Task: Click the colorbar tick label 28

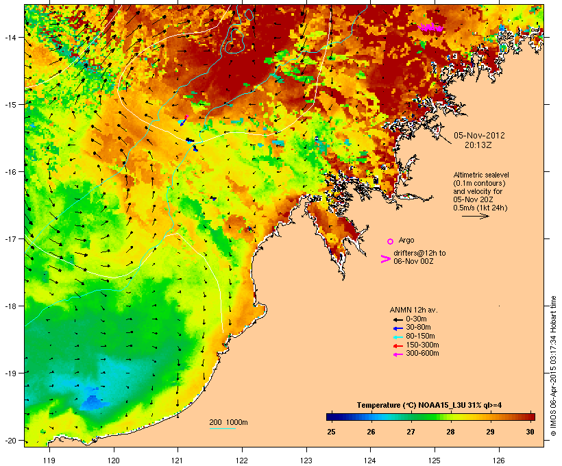Action: point(450,432)
